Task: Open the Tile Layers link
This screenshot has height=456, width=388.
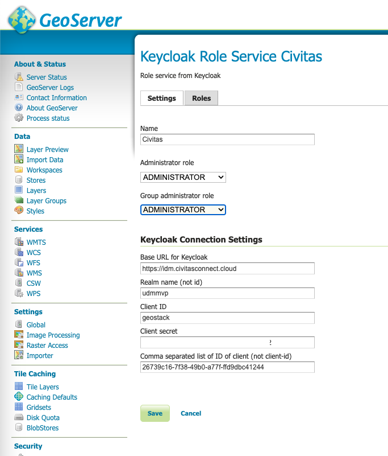Action: [43, 387]
